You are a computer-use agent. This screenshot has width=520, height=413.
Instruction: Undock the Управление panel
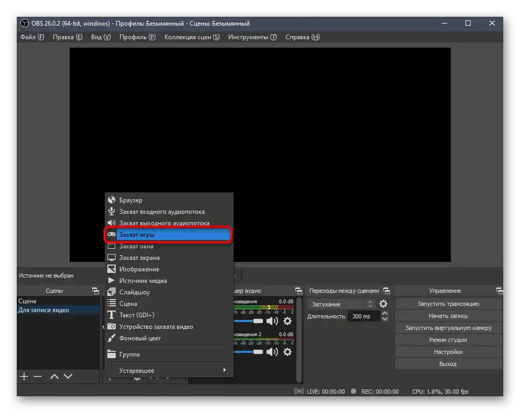click(x=500, y=291)
